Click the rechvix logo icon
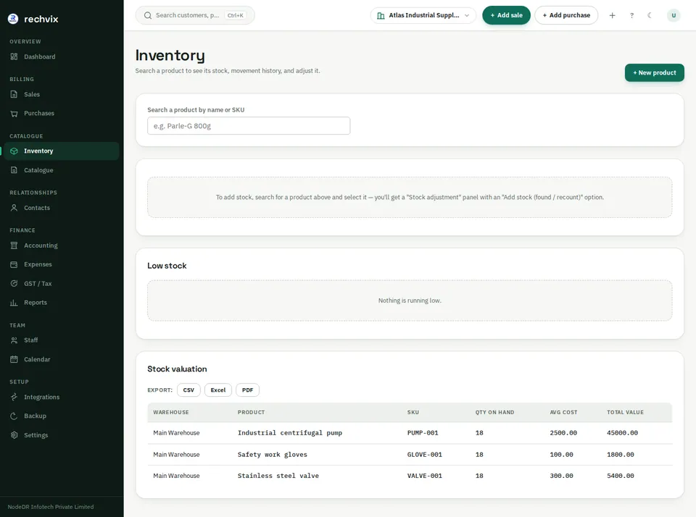This screenshot has height=517, width=696. coord(13,19)
